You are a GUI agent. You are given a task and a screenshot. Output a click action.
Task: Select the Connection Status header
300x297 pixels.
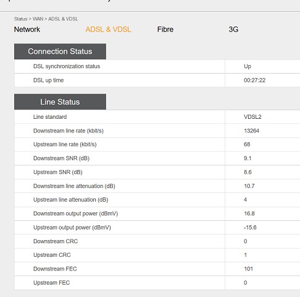[x=60, y=51]
